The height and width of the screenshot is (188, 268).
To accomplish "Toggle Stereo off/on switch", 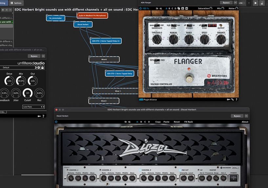I will (189, 25).
